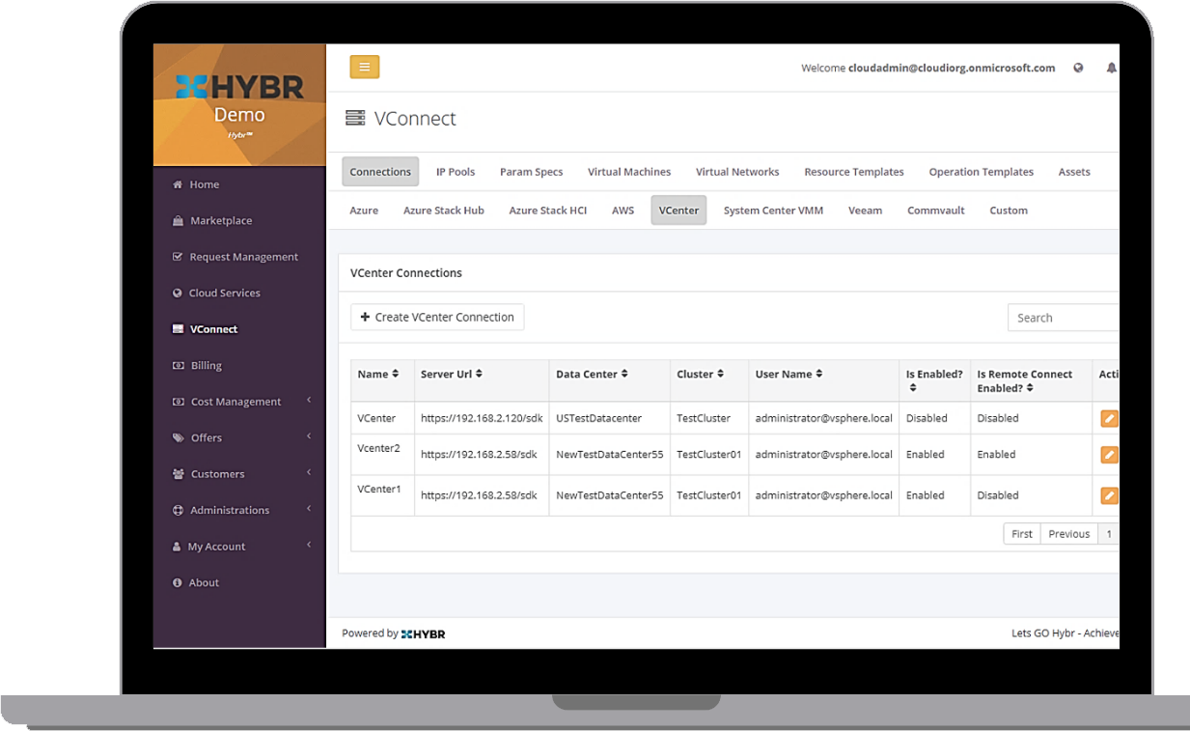Click the Billing money icon

pos(178,366)
